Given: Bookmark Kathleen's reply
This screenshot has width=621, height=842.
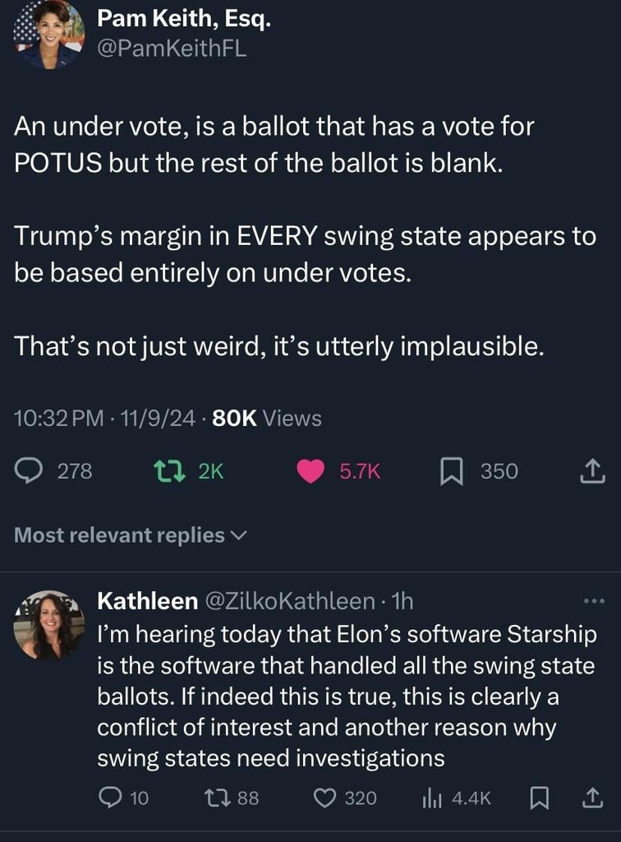Looking at the screenshot, I should pos(540,798).
